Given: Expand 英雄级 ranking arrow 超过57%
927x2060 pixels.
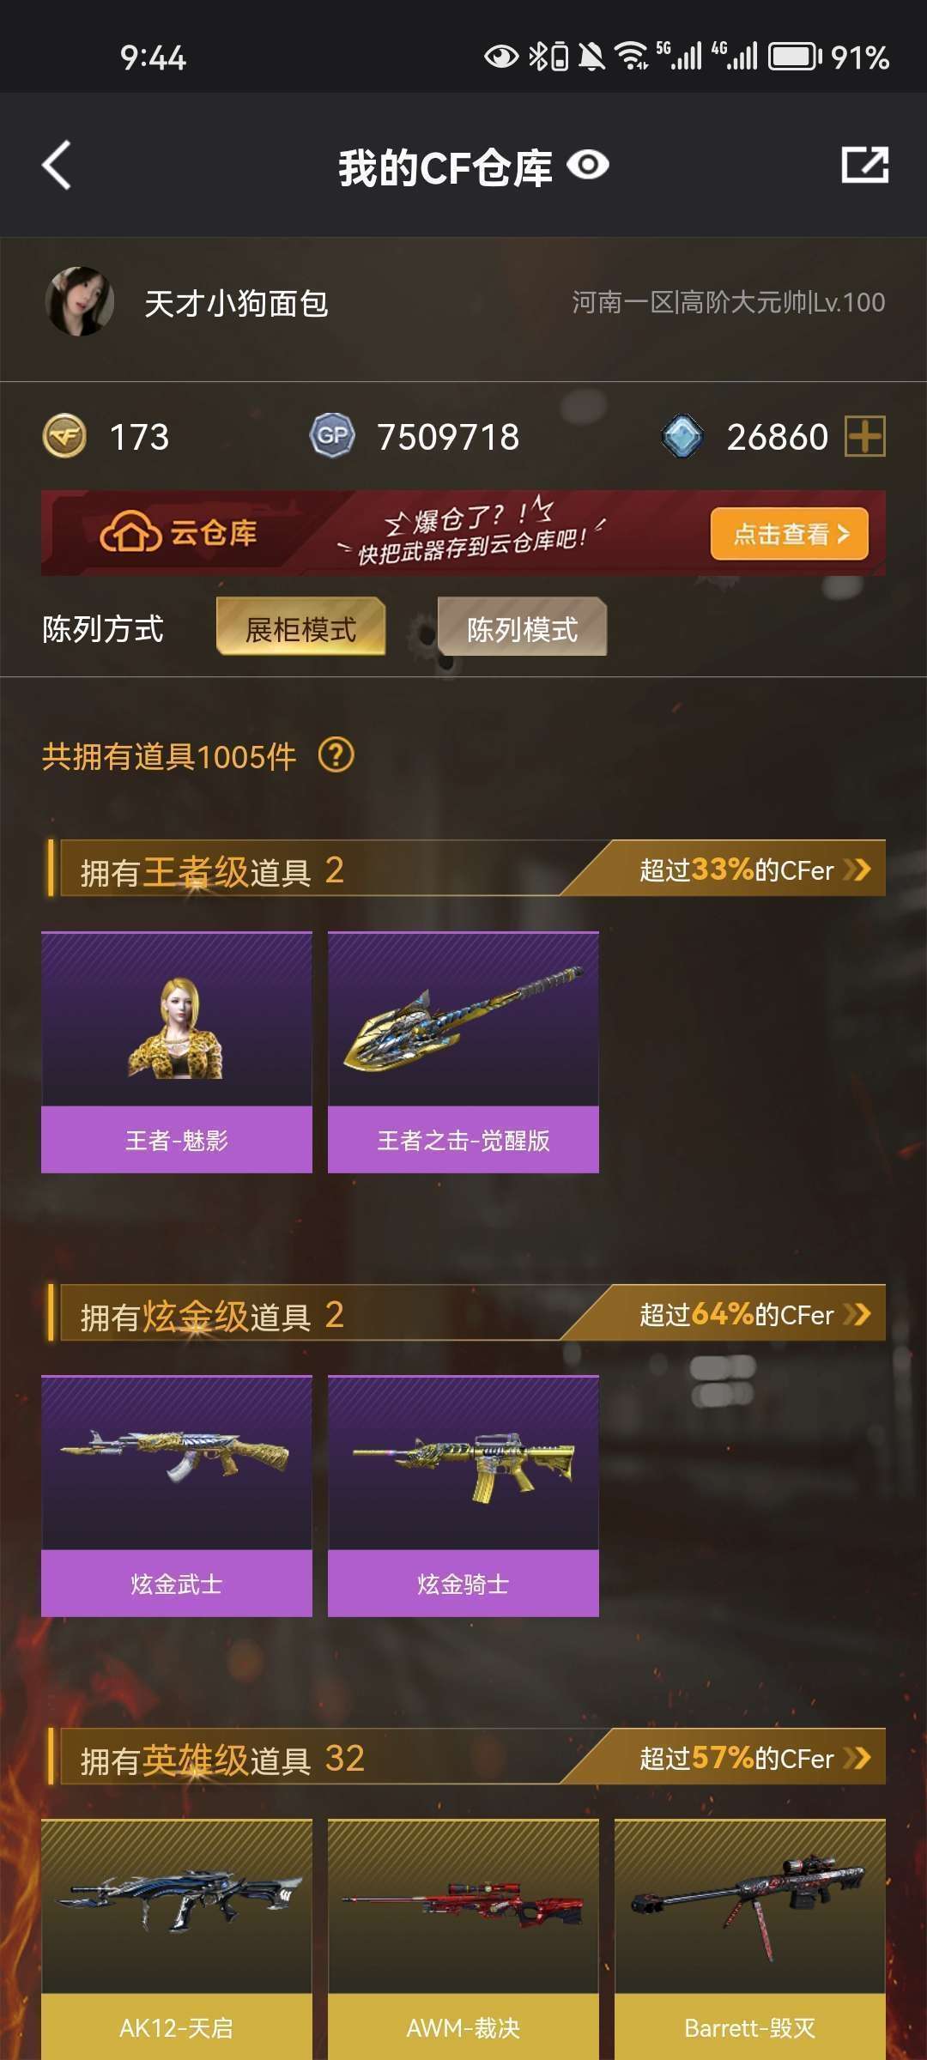Looking at the screenshot, I should click(857, 1758).
